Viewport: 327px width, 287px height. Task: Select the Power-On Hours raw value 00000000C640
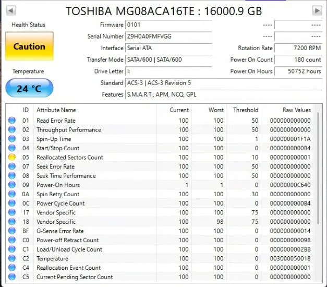pyautogui.click(x=290, y=185)
